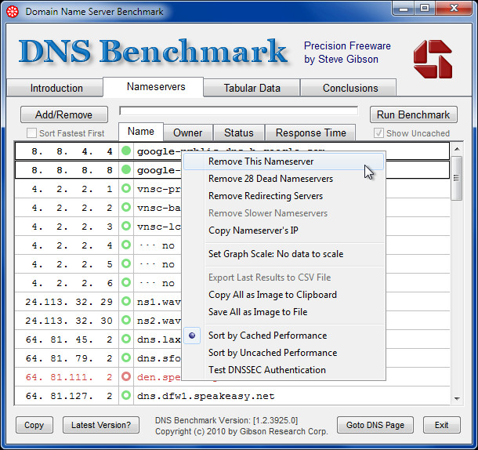
Task: Click status ring for 4.2.2.2
Action: [126, 208]
